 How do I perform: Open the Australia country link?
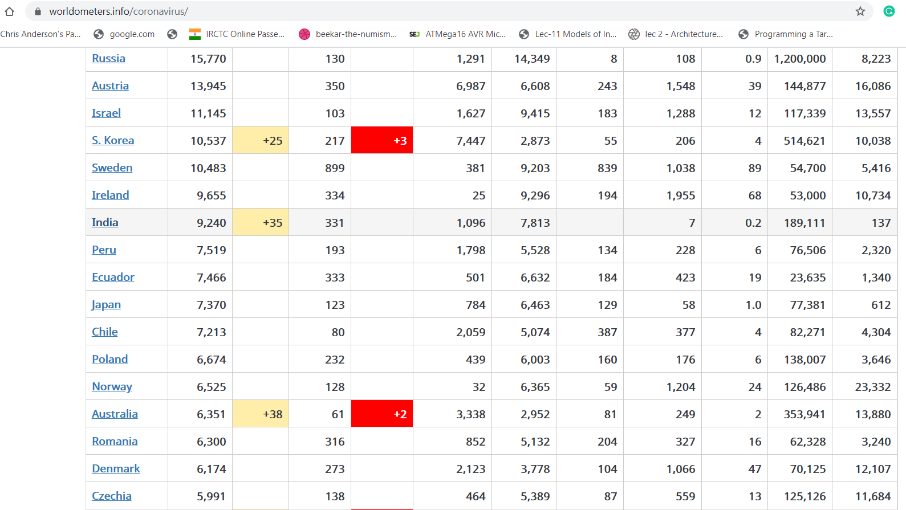click(115, 414)
